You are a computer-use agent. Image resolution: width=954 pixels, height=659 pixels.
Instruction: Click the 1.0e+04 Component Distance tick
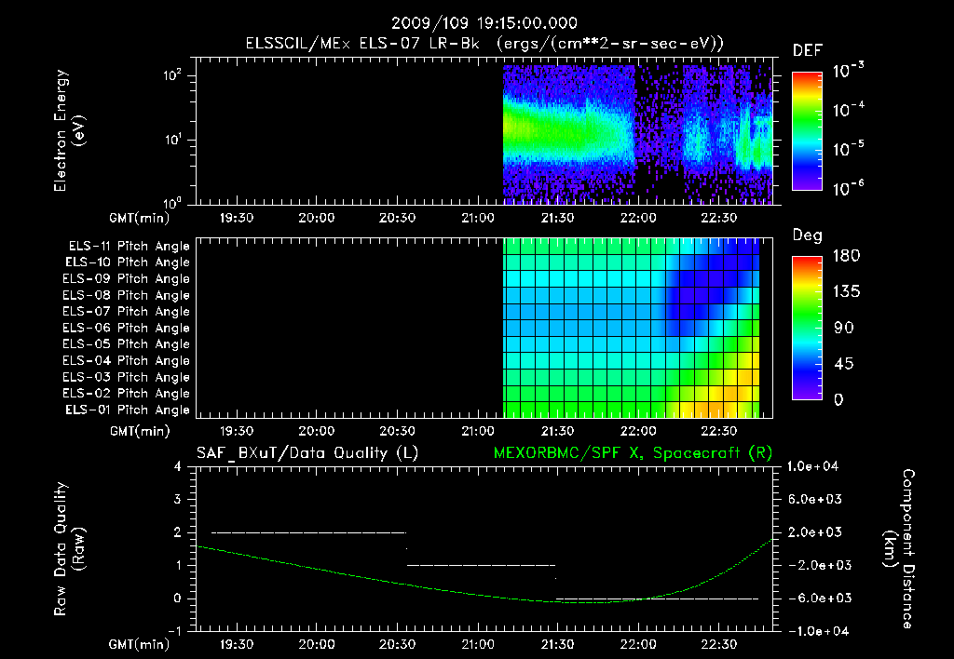coord(812,466)
